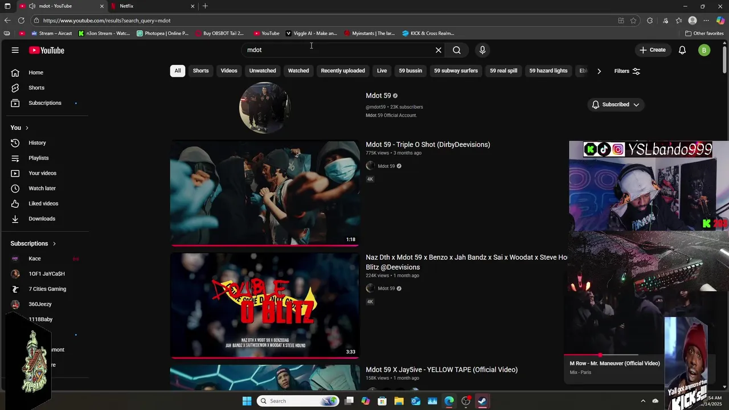Expand the You section
The width and height of the screenshot is (729, 410).
[x=19, y=128]
